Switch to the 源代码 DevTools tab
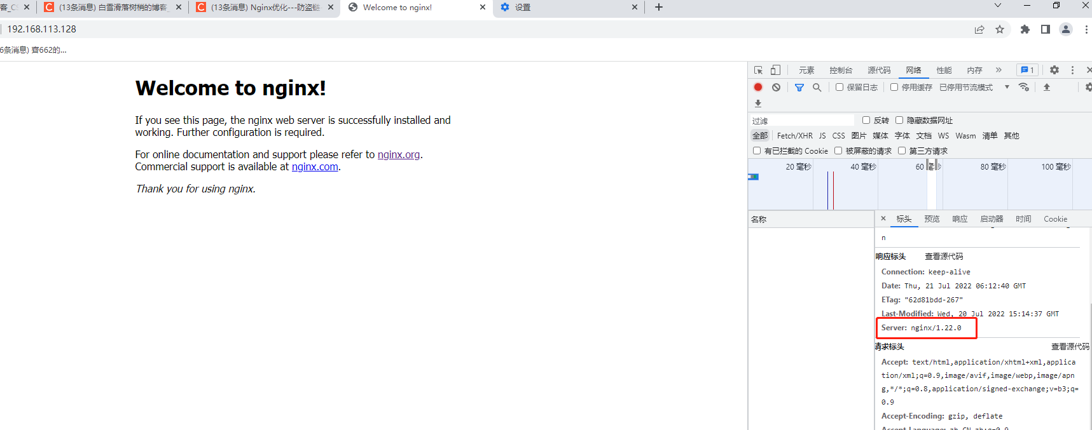This screenshot has height=430, width=1092. click(x=879, y=70)
